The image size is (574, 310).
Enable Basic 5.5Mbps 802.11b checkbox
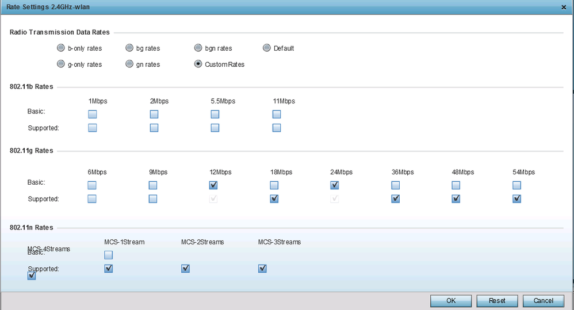(215, 114)
